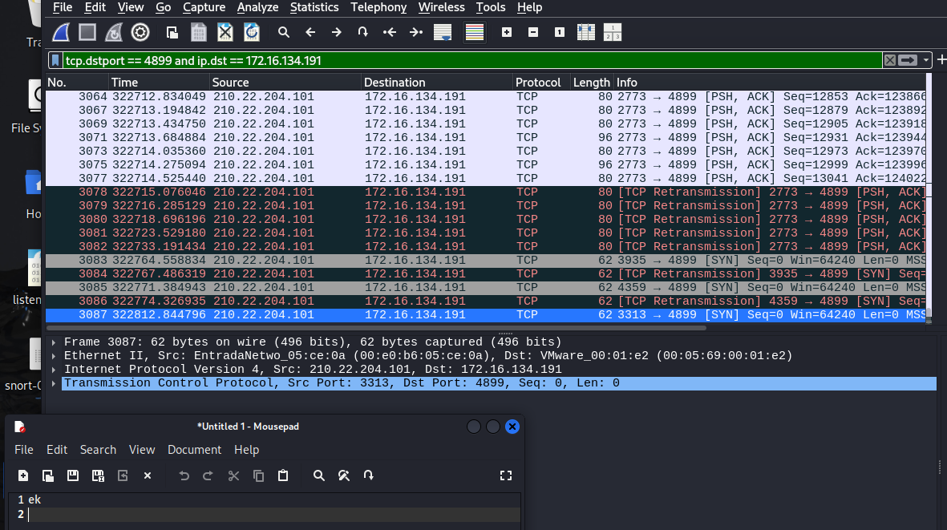Expand the Frame 3087 details

coord(54,342)
